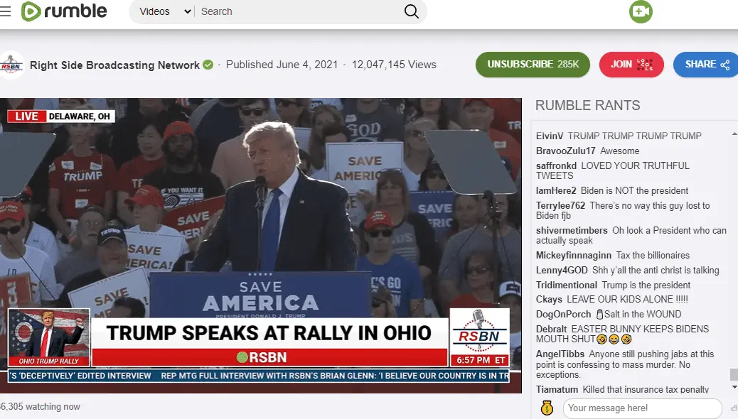738x419 pixels.
Task: Click the chat scroll up arrow
Action: pos(734,134)
